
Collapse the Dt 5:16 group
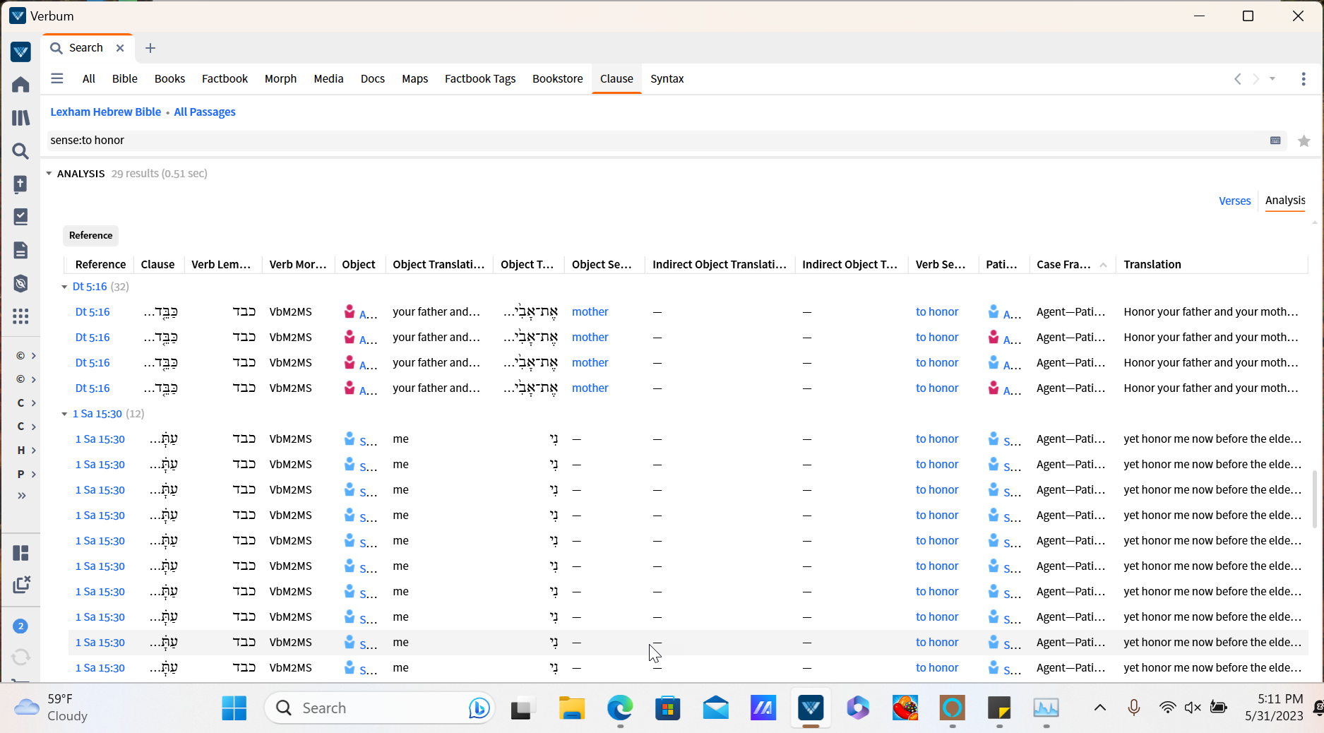click(64, 287)
